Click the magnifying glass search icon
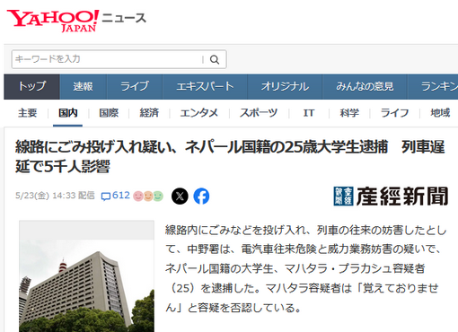The height and width of the screenshot is (332, 458). [x=215, y=59]
